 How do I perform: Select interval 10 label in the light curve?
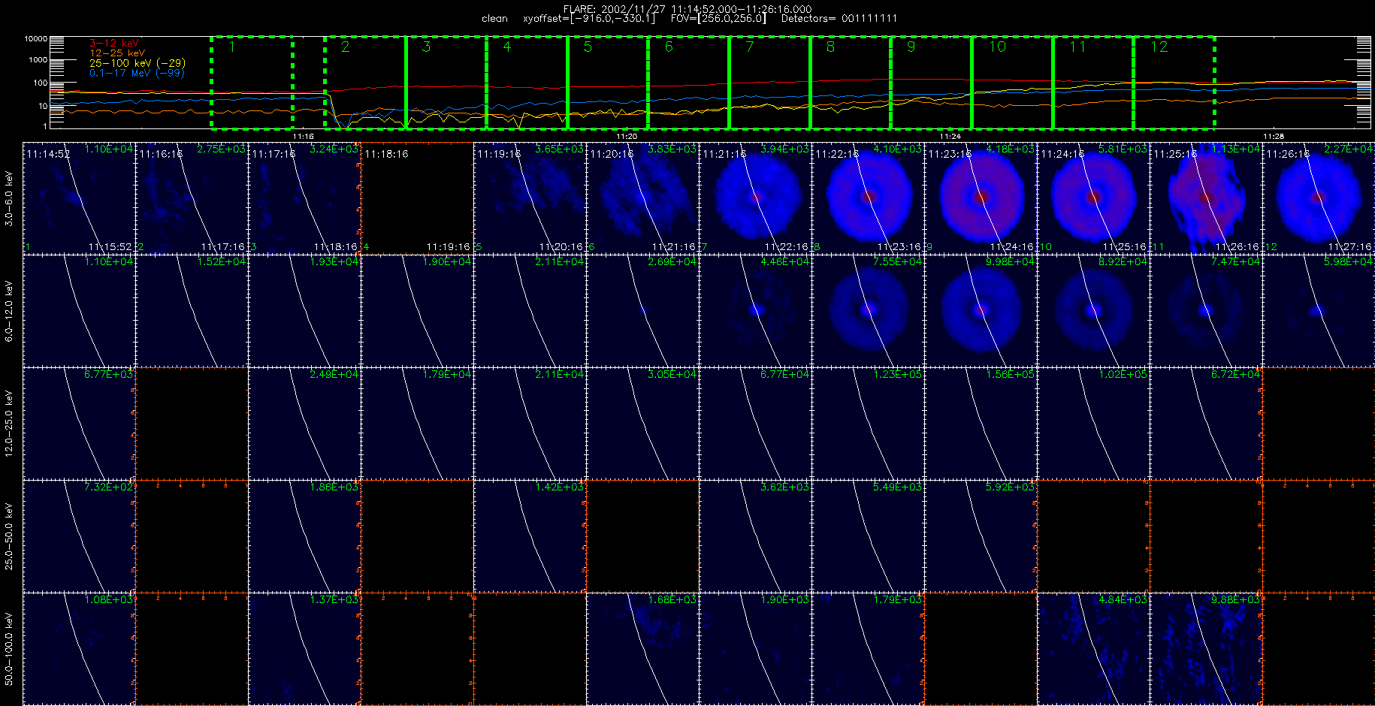997,47
